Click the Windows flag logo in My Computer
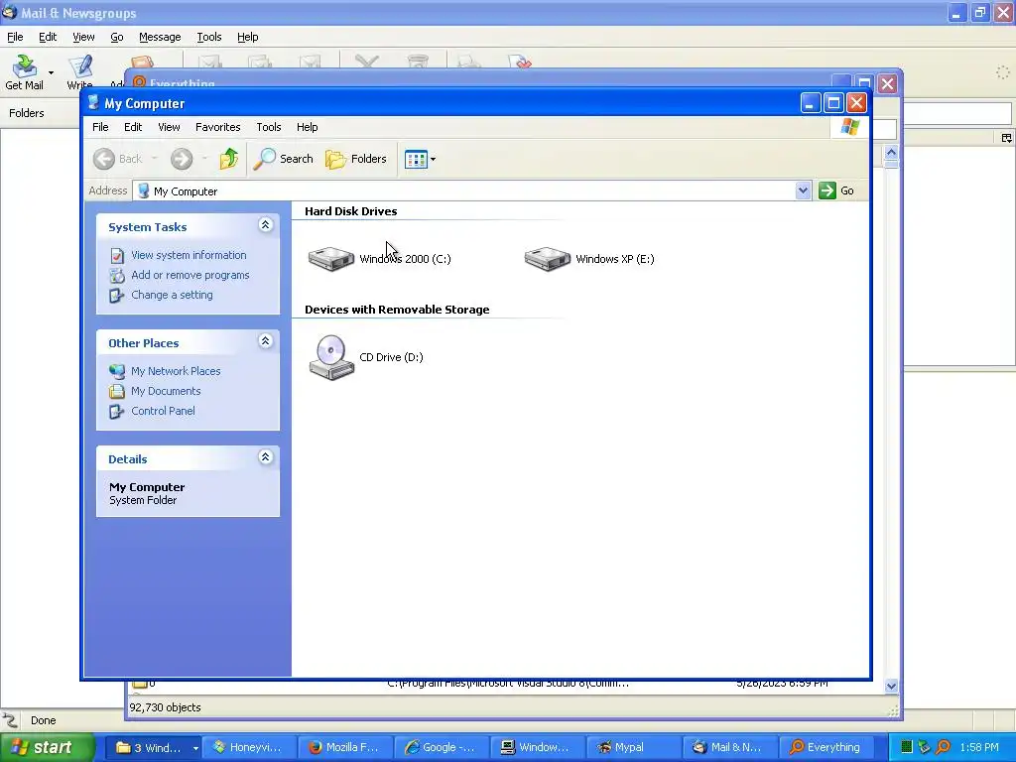The image size is (1016, 762). pos(849,127)
